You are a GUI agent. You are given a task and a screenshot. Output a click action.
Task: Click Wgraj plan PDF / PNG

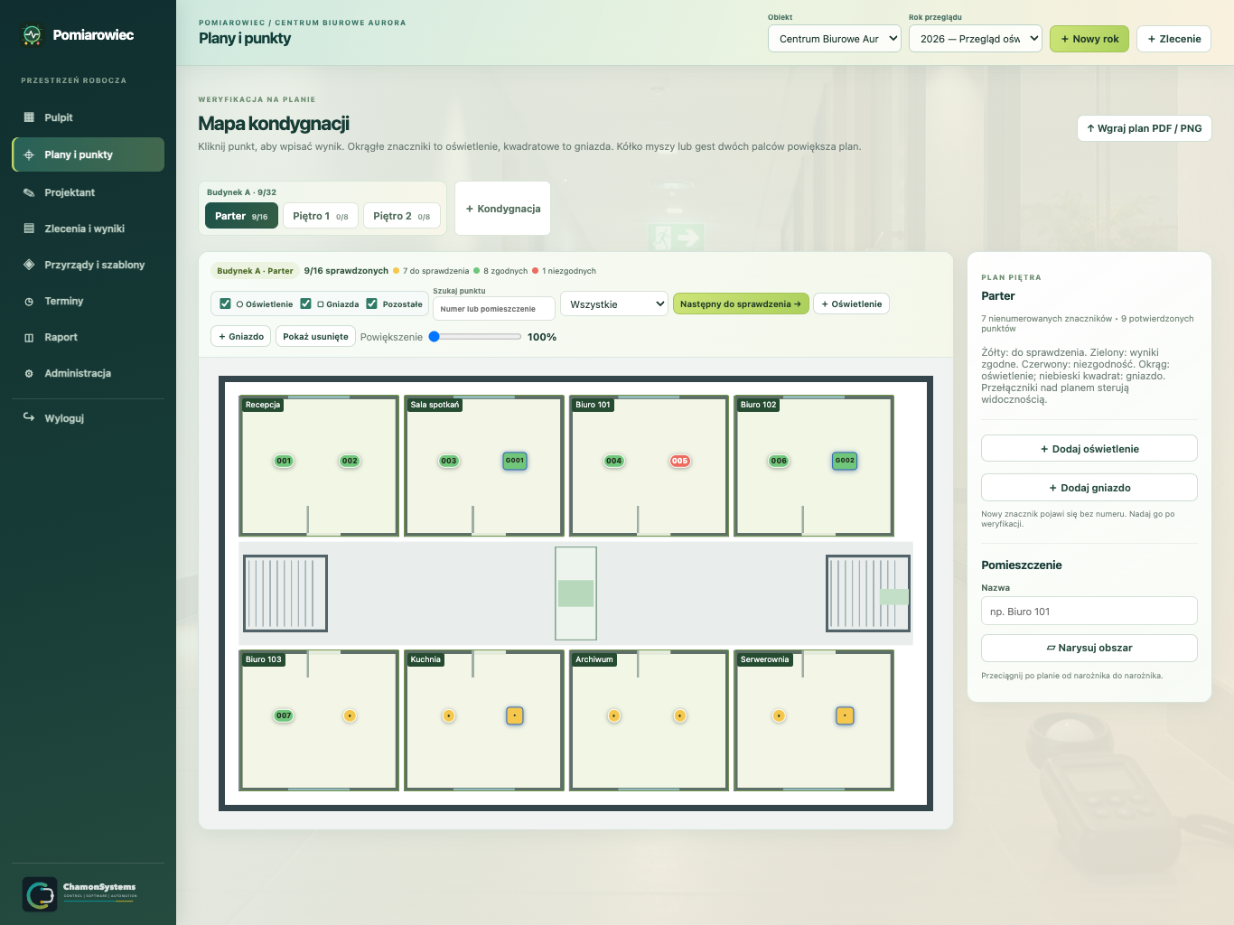click(x=1144, y=128)
